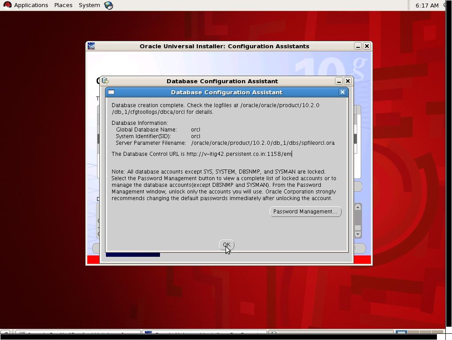Open Password Management window
The image size is (452, 340).
305,212
